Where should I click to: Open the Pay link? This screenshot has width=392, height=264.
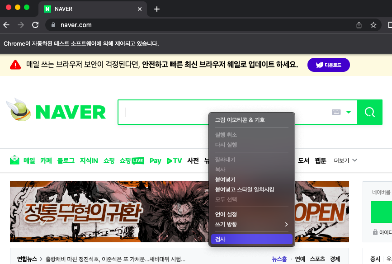tap(155, 161)
